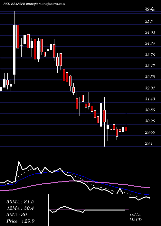Image resolution: width=161 pixels, height=226 pixels.
Task: Select the 33.76 price axis label
Action: tap(150, 55)
